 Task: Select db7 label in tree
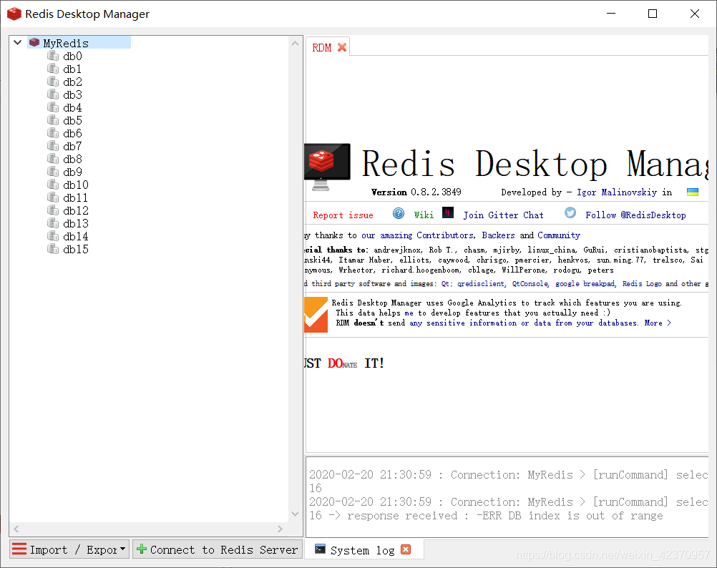73,146
